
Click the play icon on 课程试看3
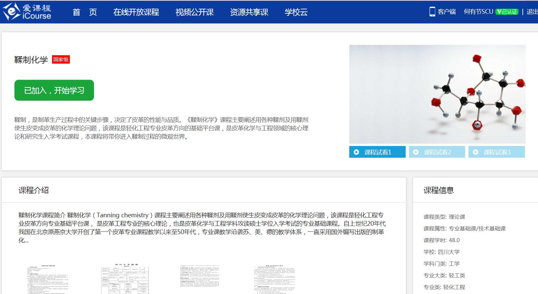[476, 152]
